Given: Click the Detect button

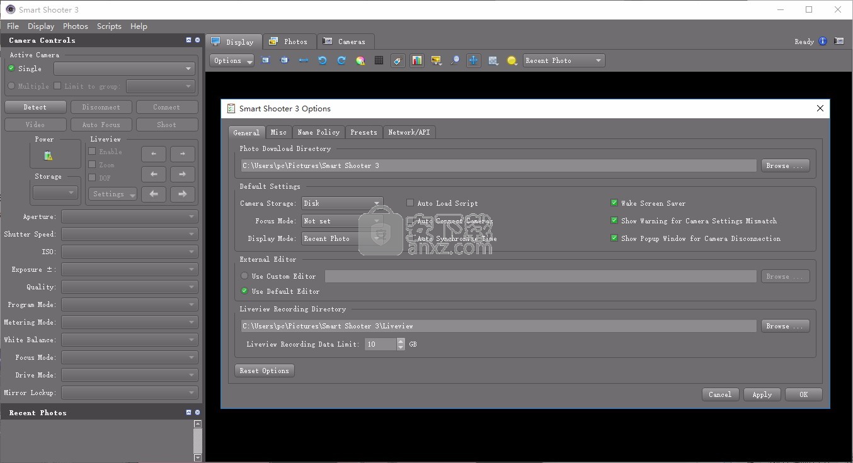Looking at the screenshot, I should [x=35, y=107].
